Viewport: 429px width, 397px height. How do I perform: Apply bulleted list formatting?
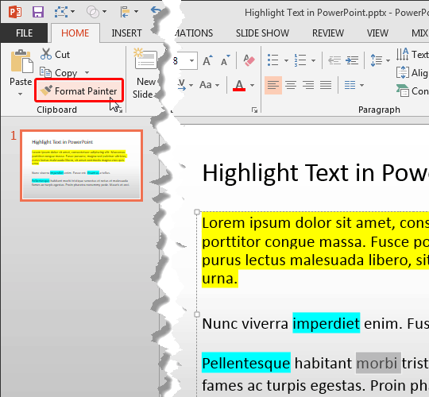point(273,60)
